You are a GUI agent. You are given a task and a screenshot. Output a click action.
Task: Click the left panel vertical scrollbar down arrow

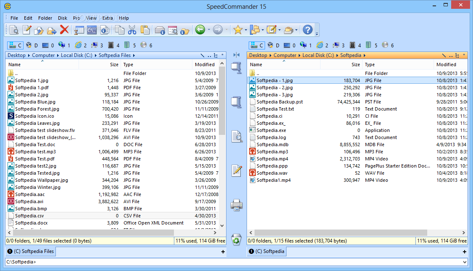pyautogui.click(x=222, y=226)
